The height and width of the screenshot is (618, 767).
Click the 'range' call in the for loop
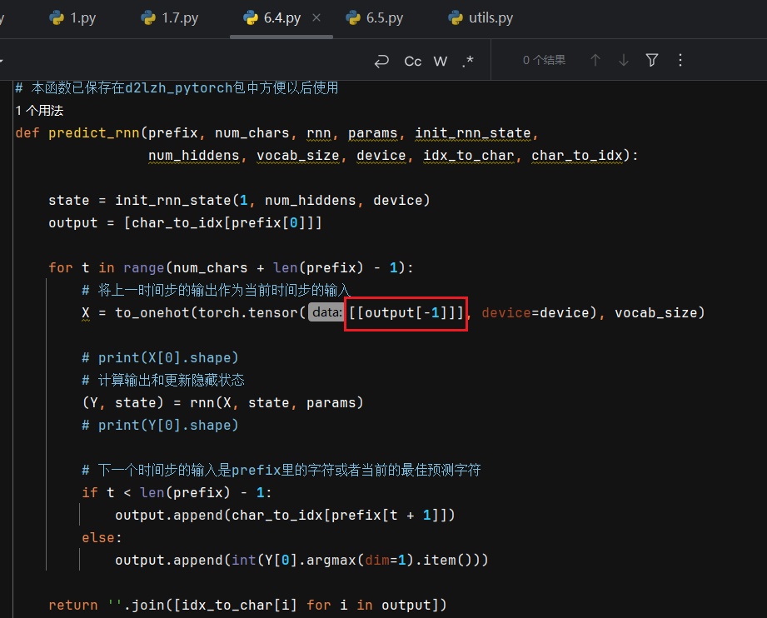pyautogui.click(x=144, y=267)
